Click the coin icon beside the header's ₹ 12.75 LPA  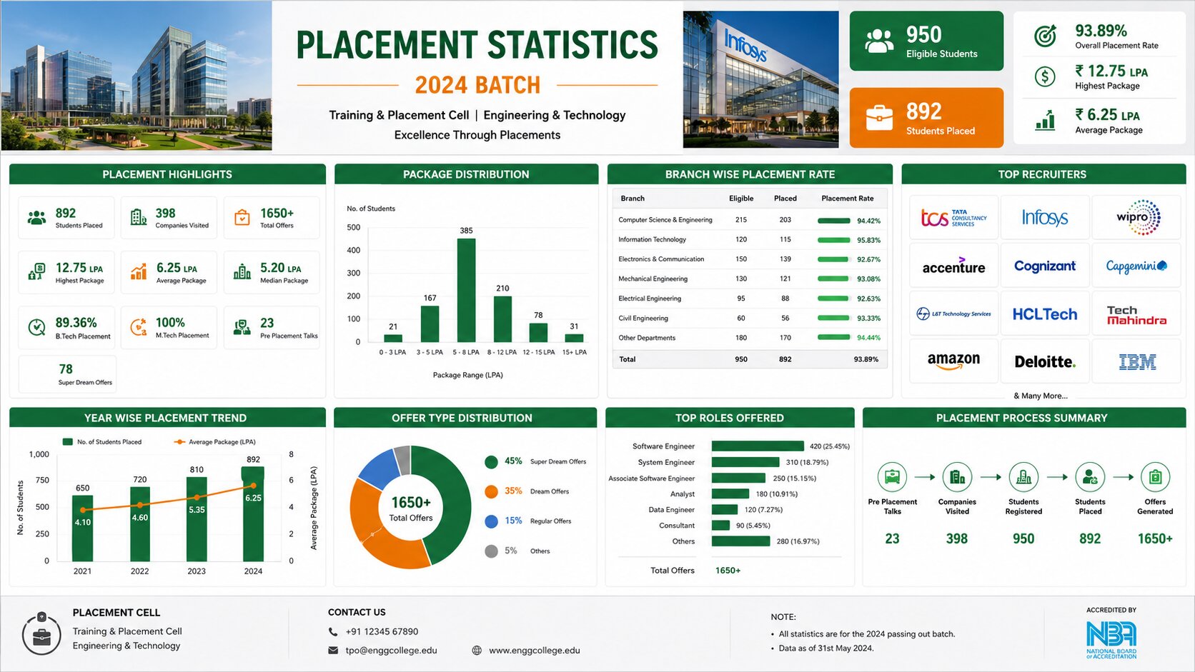[1045, 76]
